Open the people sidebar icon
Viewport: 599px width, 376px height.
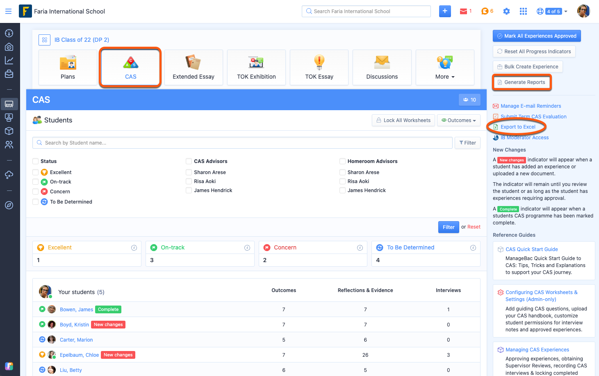point(9,145)
